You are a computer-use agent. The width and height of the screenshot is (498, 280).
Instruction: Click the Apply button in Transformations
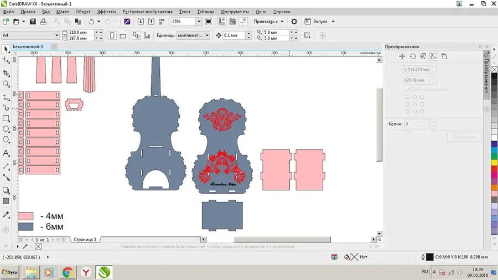465,137
